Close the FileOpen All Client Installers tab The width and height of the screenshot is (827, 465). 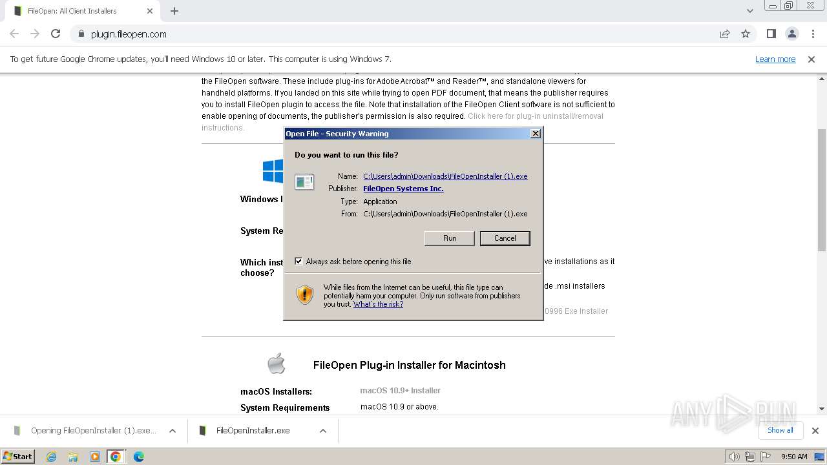(x=150, y=11)
